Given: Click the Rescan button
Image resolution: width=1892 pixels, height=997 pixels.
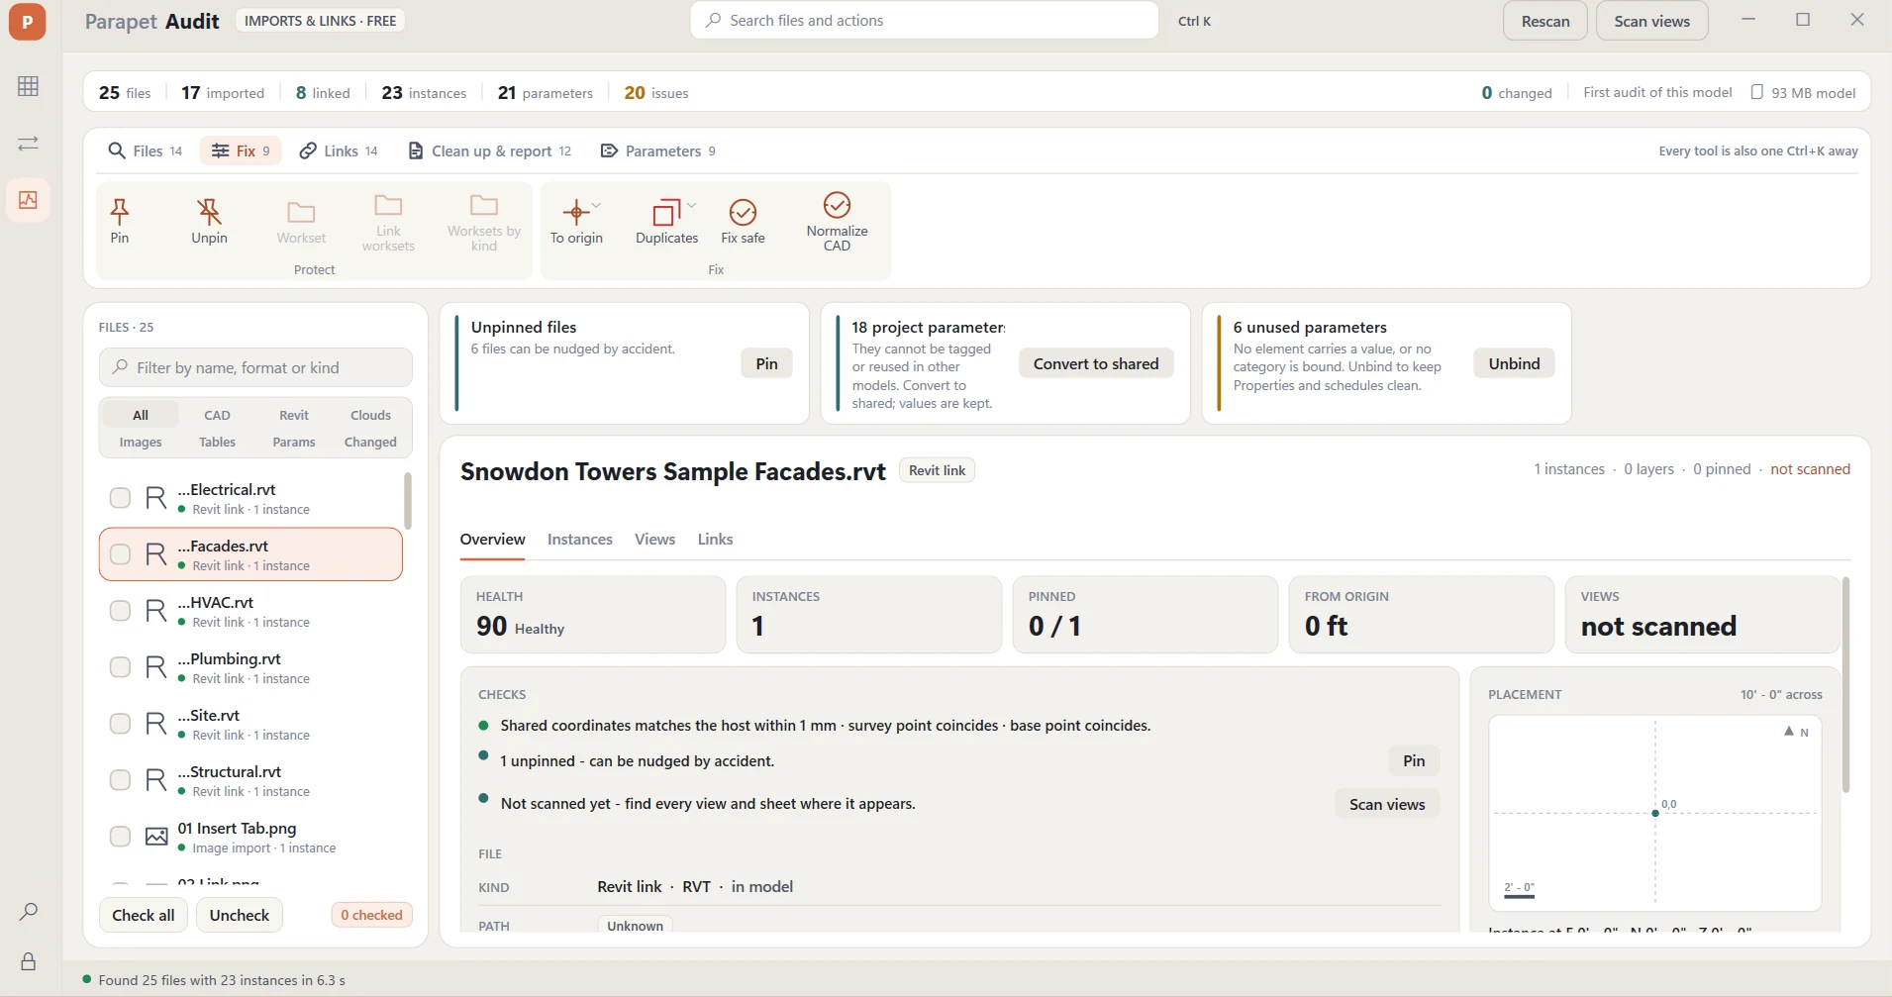Looking at the screenshot, I should pyautogui.click(x=1545, y=21).
